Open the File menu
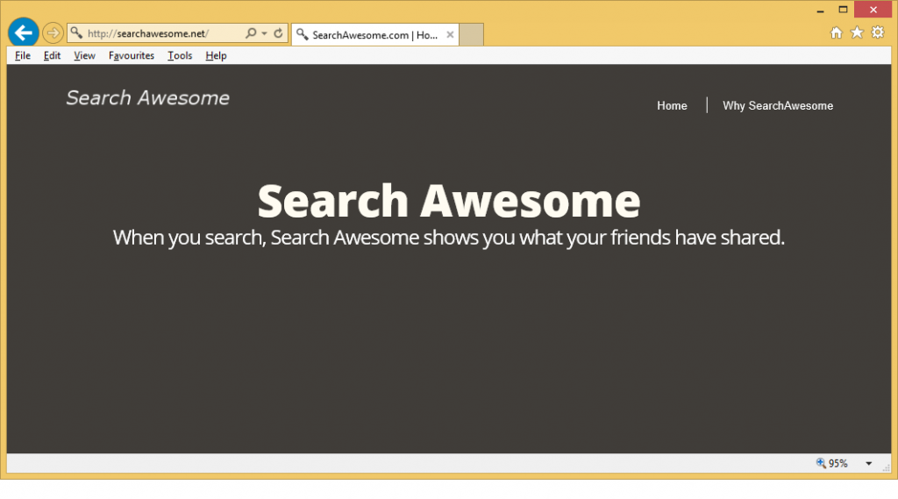The height and width of the screenshot is (499, 898). (23, 55)
